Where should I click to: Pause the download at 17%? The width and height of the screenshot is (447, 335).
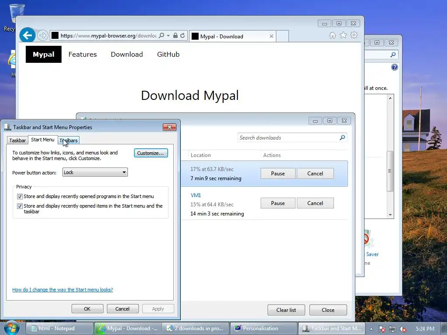tap(278, 174)
